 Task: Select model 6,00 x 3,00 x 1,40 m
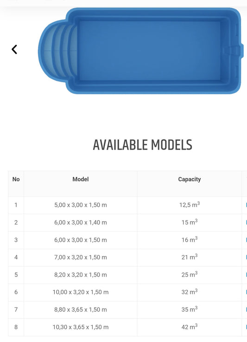[81, 223]
